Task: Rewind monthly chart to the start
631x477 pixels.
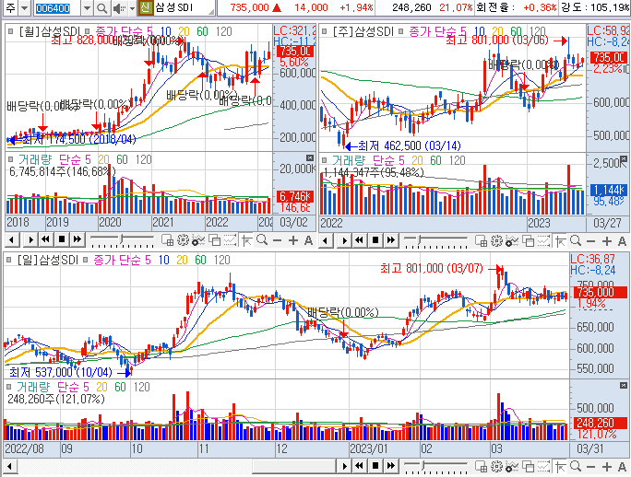Action: [45, 240]
